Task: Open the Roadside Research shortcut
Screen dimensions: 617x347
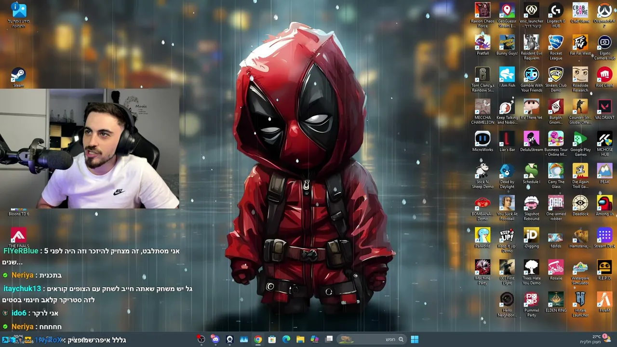Action: [x=580, y=80]
